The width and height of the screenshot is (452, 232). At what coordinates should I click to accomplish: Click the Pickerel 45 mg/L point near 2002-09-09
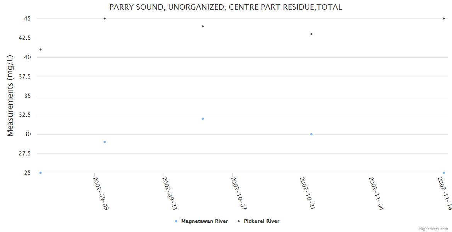click(105, 19)
